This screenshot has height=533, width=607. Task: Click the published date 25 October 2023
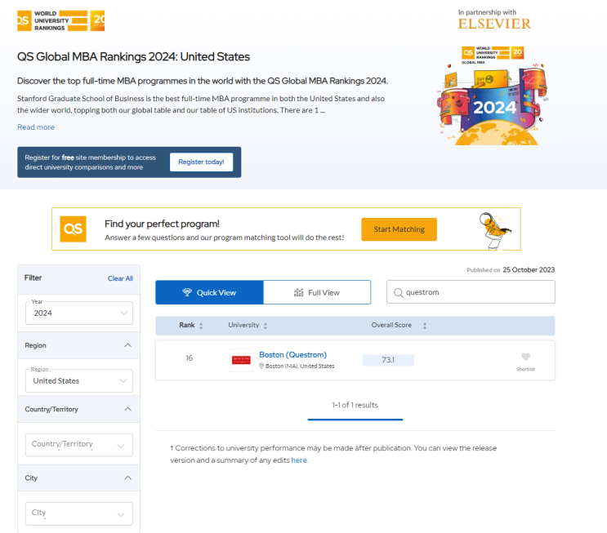[529, 270]
